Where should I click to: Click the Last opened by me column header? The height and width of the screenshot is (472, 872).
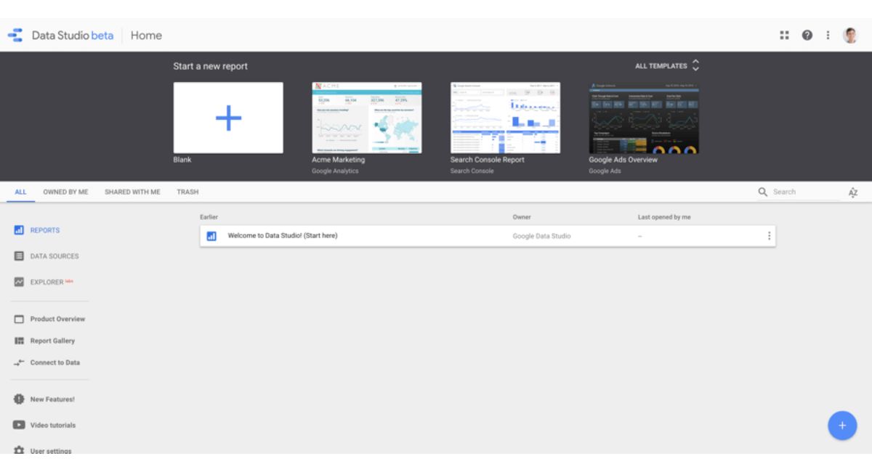[x=664, y=217]
